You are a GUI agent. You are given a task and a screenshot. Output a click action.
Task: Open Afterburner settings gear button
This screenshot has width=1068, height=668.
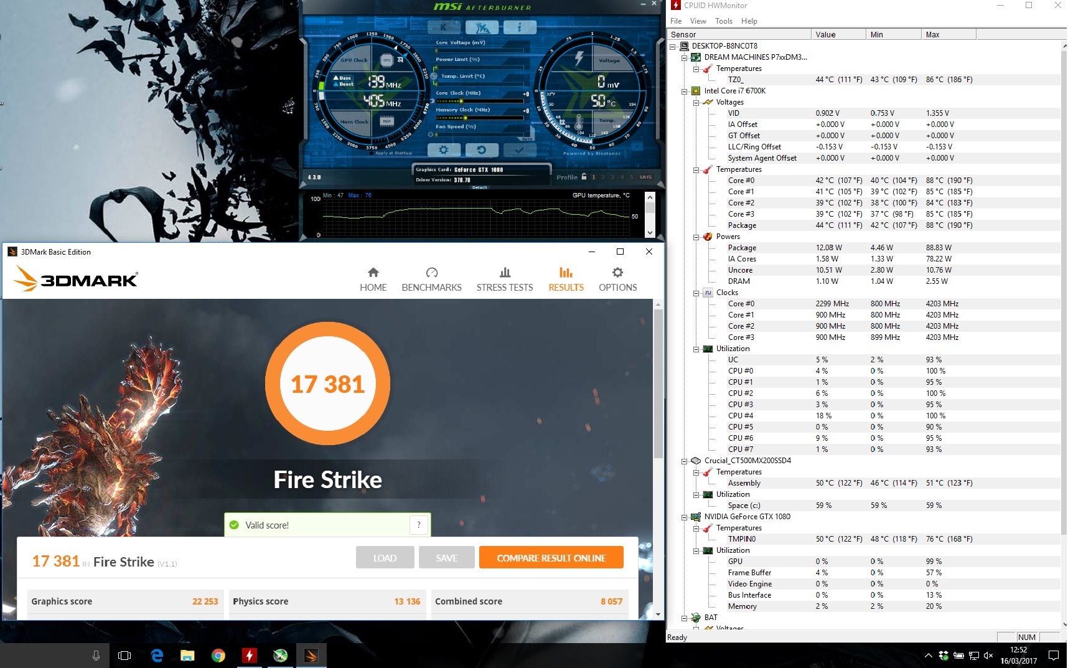point(444,150)
